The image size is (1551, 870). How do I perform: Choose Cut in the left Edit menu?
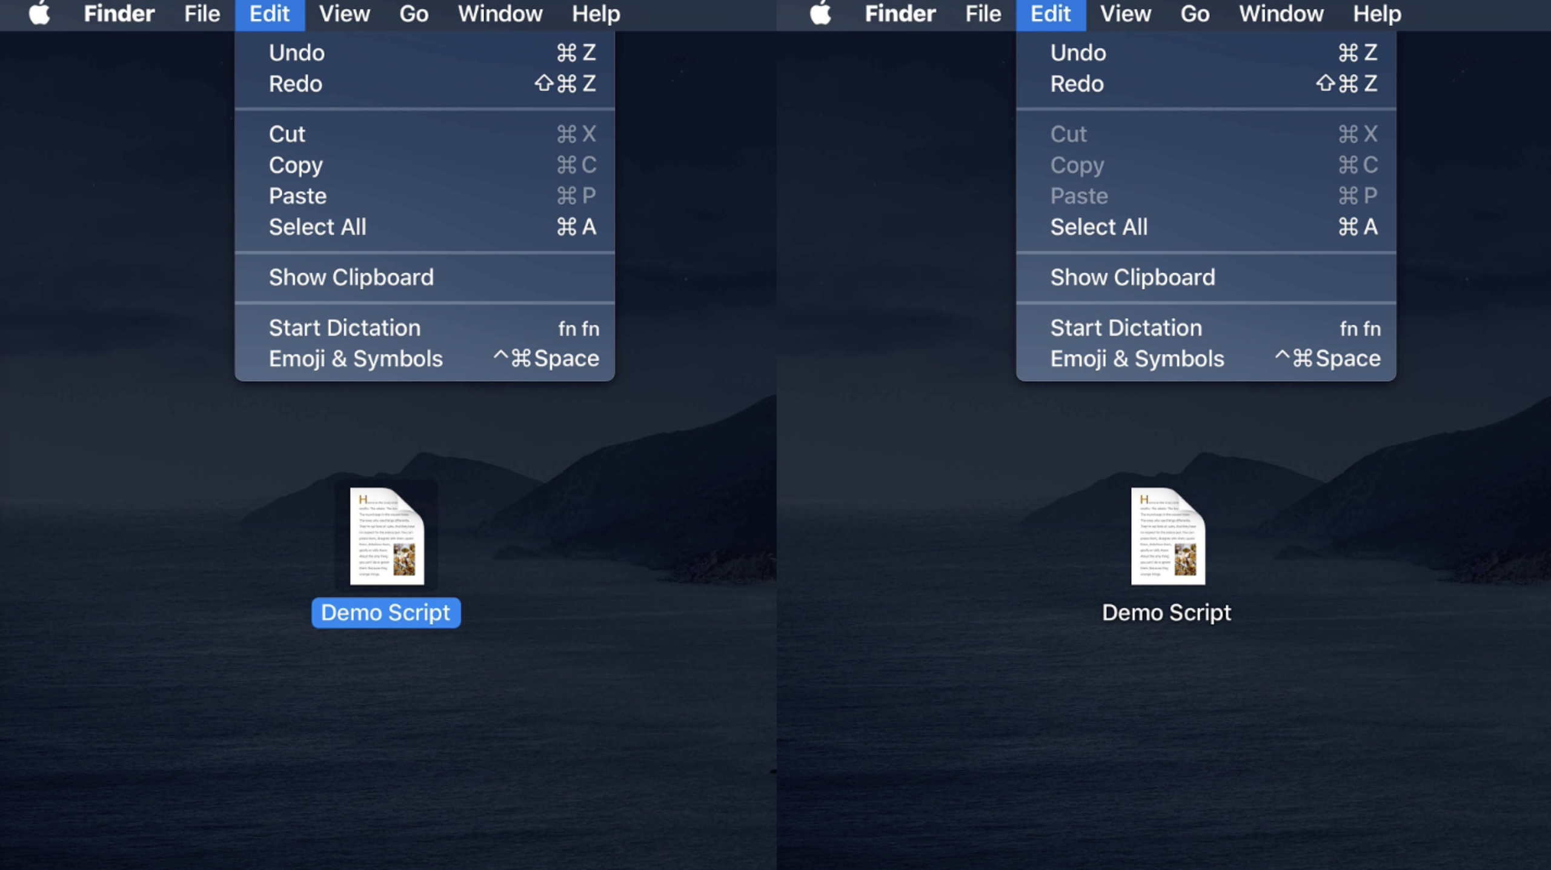(x=287, y=134)
